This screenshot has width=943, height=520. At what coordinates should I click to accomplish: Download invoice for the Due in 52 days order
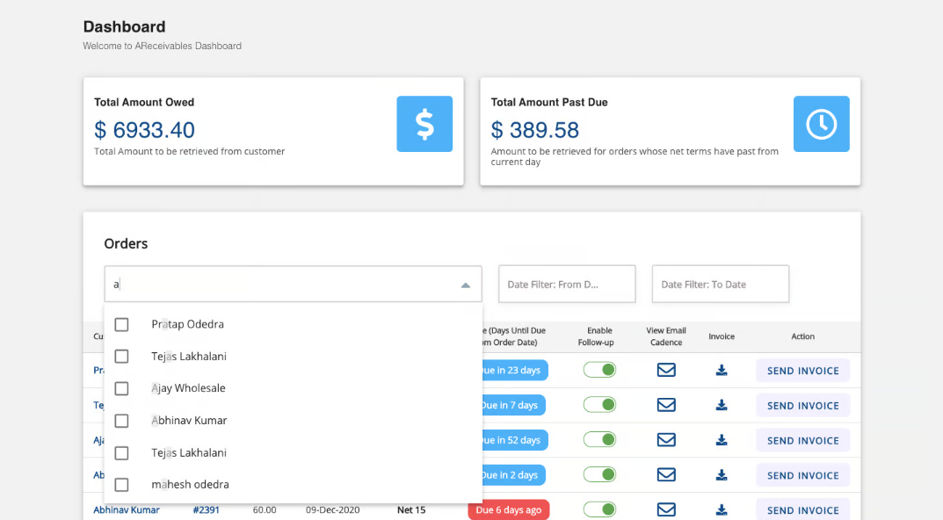tap(722, 440)
